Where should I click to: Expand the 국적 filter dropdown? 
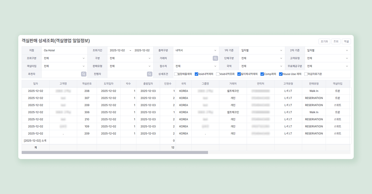coord(262,66)
